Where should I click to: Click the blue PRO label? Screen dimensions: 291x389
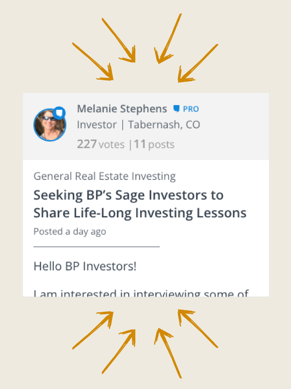click(x=191, y=109)
